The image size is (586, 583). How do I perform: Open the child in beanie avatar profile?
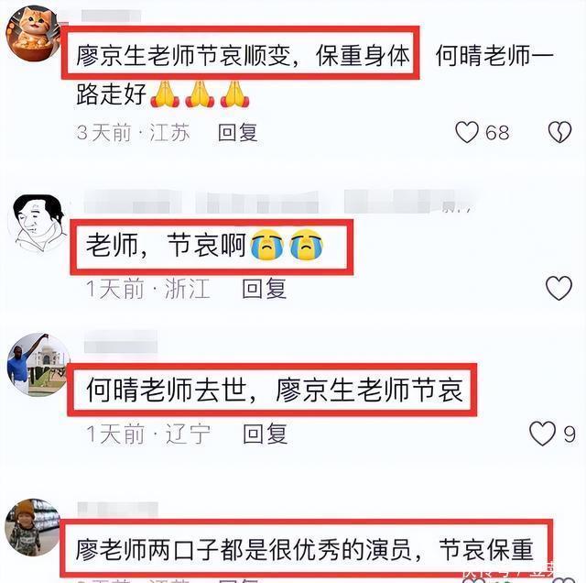pyautogui.click(x=33, y=527)
